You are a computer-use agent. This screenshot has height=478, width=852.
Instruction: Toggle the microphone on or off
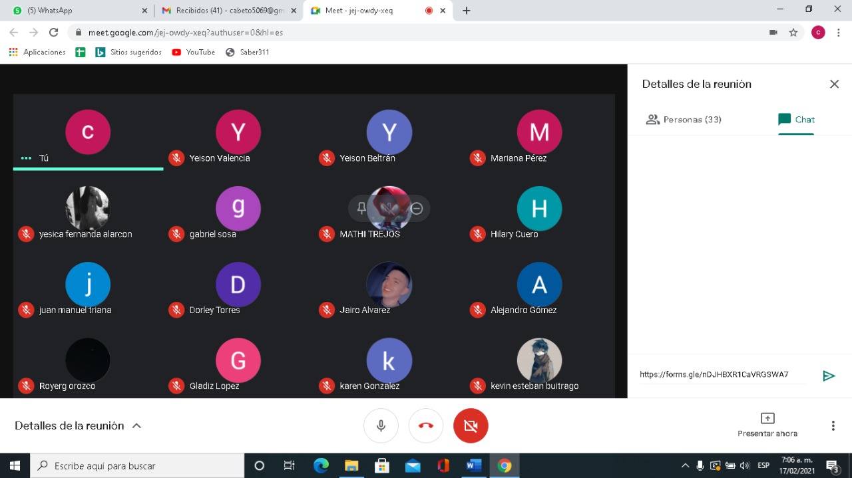click(381, 425)
